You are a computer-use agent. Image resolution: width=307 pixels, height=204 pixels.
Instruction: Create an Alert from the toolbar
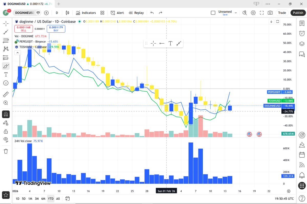[x=117, y=13]
